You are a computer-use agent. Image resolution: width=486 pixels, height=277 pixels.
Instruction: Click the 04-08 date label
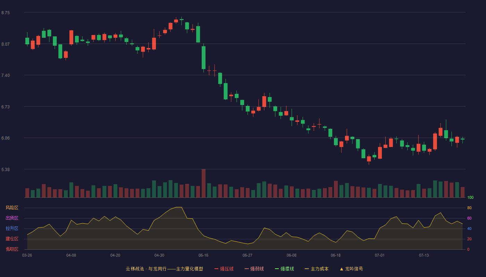pyautogui.click(x=71, y=255)
